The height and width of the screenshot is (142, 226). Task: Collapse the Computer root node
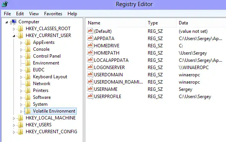(7, 22)
